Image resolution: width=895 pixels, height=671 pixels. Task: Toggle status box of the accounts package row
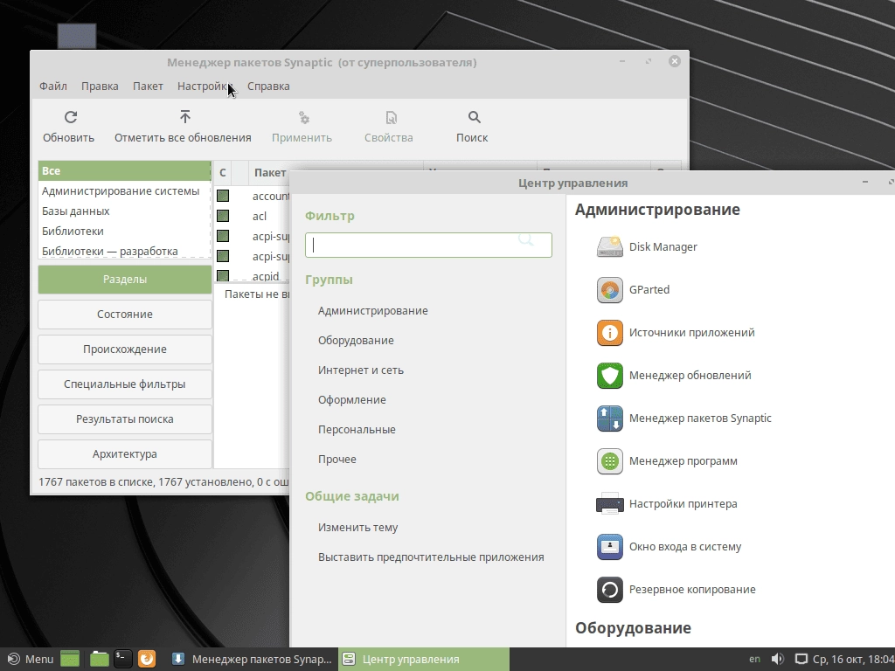223,196
